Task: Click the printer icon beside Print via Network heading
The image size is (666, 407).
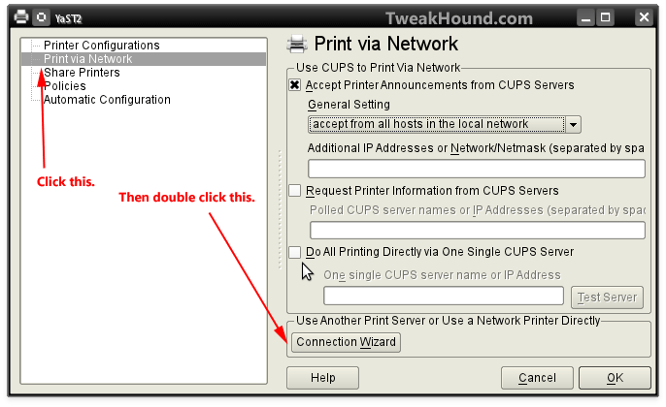Action: click(297, 45)
